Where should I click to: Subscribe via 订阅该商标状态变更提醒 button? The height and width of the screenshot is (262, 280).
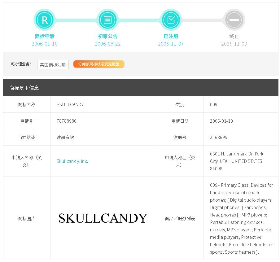99,64
